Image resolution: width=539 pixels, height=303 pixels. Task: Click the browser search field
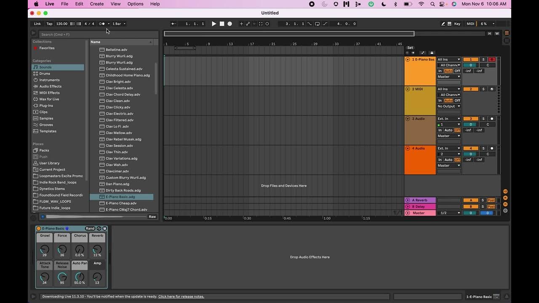point(99,35)
